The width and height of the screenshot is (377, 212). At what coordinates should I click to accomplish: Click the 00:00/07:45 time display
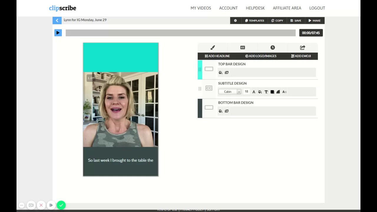[x=311, y=33]
